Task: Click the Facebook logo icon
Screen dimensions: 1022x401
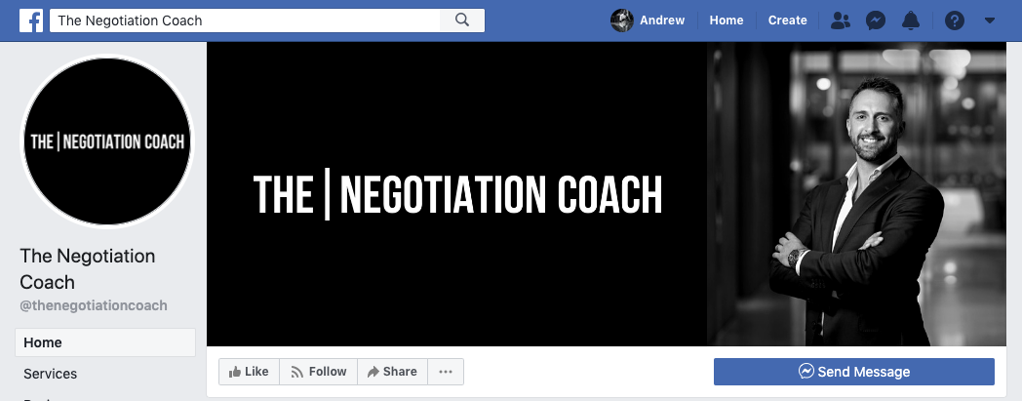Action: pos(30,20)
